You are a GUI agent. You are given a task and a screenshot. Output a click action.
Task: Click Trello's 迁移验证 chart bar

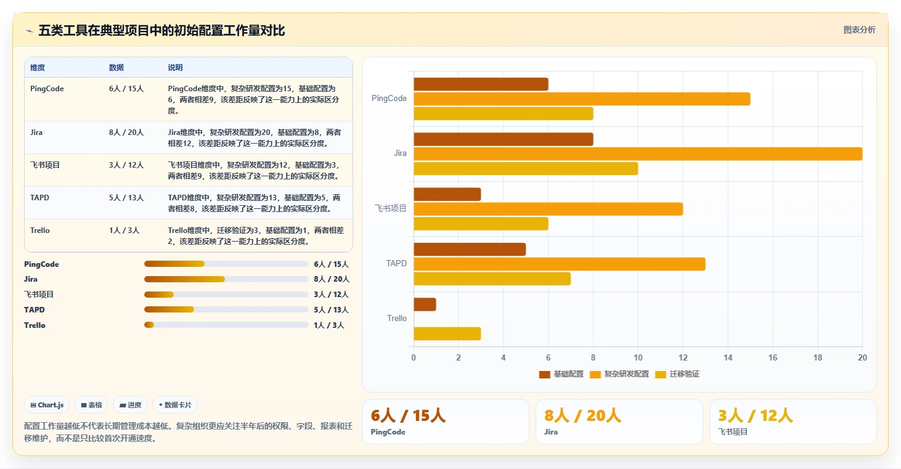click(447, 333)
